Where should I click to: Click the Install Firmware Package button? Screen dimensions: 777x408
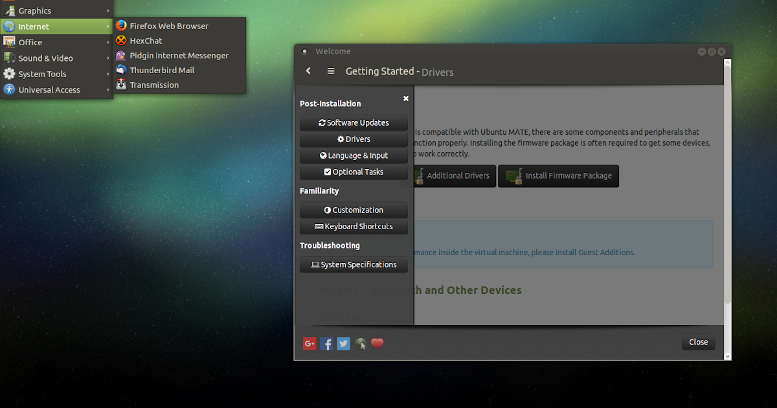[x=558, y=176]
